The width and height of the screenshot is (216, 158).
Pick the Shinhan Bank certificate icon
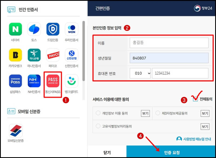pyautogui.click(x=72, y=55)
